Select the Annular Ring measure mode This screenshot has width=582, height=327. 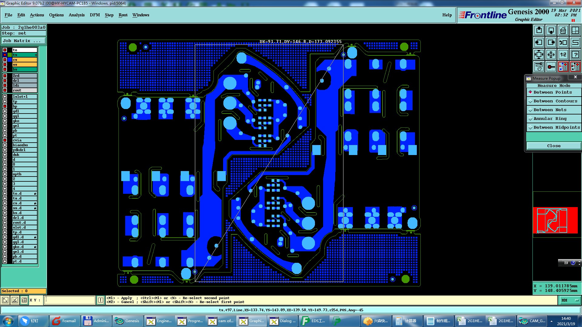click(x=550, y=119)
